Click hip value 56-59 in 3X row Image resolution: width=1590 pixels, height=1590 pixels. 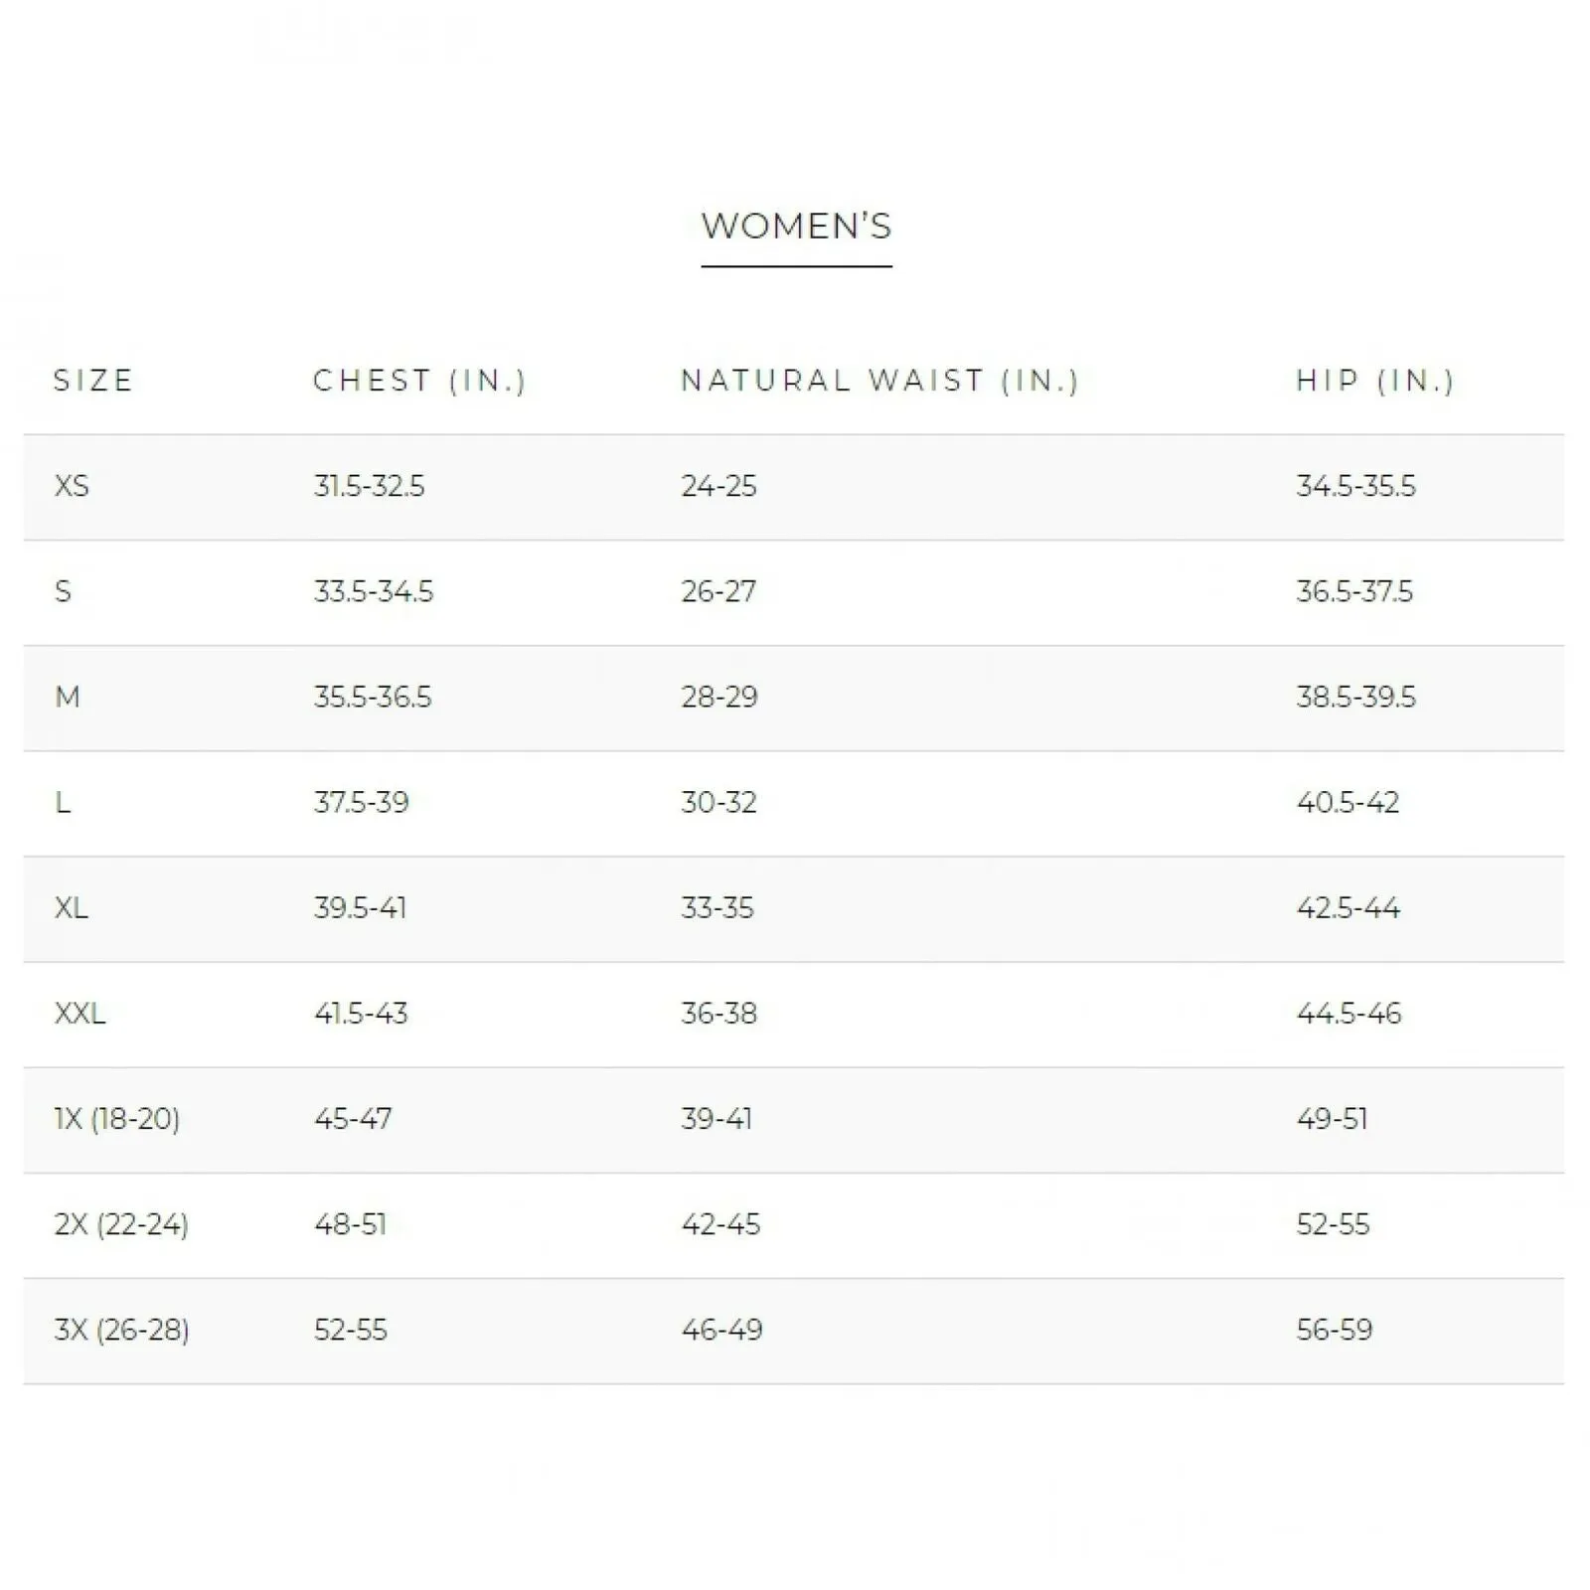click(1335, 1330)
